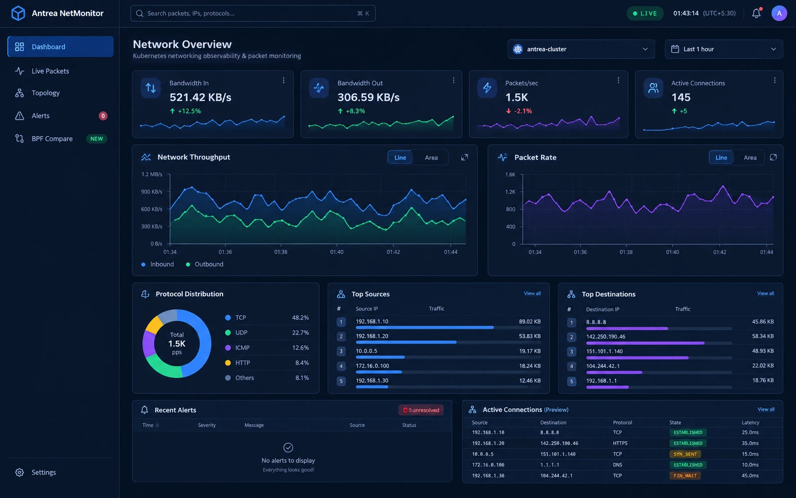The height and width of the screenshot is (498, 796).
Task: Switch Packet Rate chart to Line
Action: click(721, 158)
